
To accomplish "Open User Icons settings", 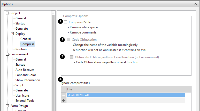I will (22, 96).
